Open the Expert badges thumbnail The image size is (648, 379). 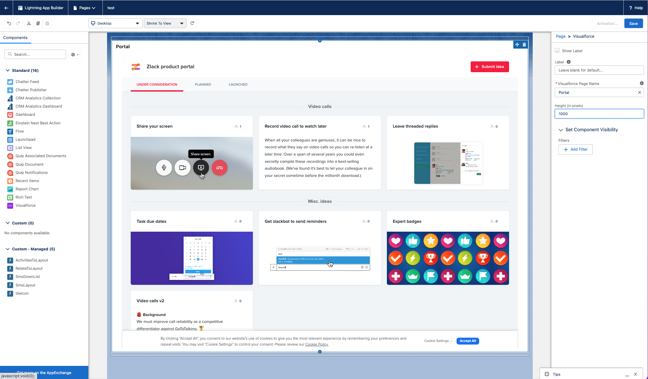coord(448,258)
